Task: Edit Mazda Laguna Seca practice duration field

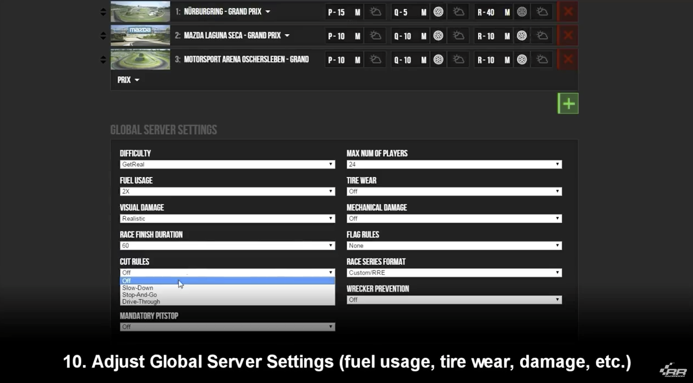Action: pos(344,36)
